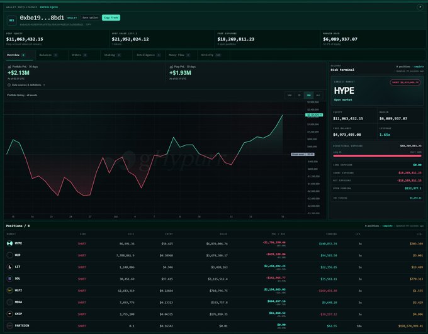The width and height of the screenshot is (428, 334).
Task: Select the MEGA position row name
Action: tap(18, 302)
